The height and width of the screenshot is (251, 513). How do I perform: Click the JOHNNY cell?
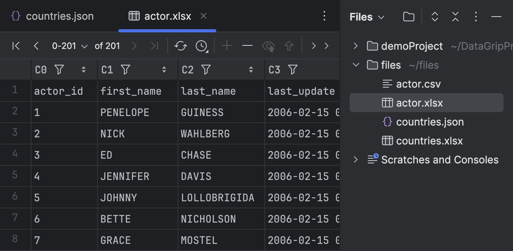pos(138,198)
